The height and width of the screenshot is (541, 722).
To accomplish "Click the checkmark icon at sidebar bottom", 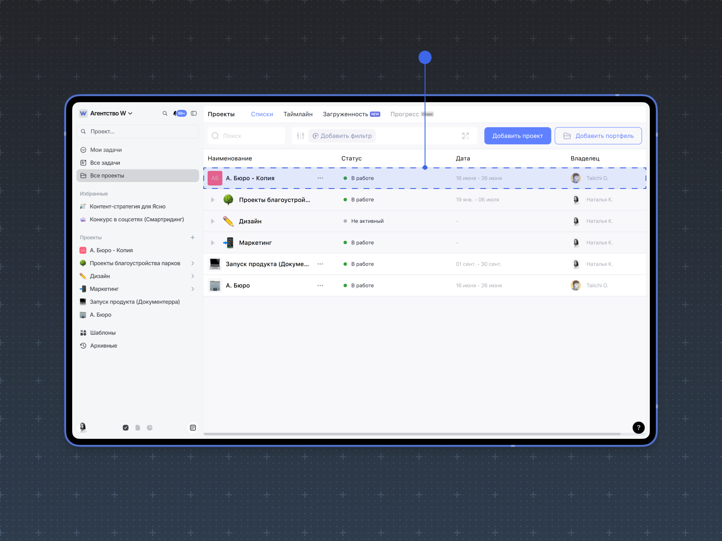I will coord(125,428).
